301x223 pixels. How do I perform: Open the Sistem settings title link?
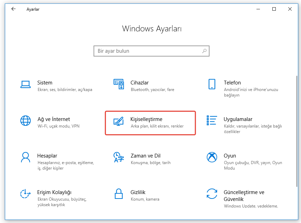click(45, 83)
